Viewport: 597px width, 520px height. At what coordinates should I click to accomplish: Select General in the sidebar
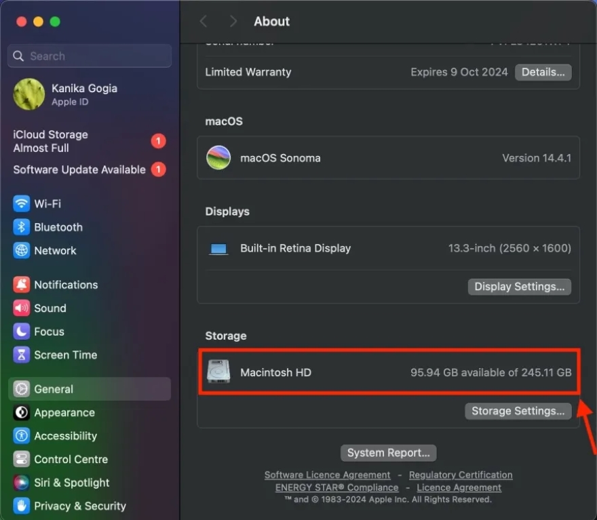(54, 389)
